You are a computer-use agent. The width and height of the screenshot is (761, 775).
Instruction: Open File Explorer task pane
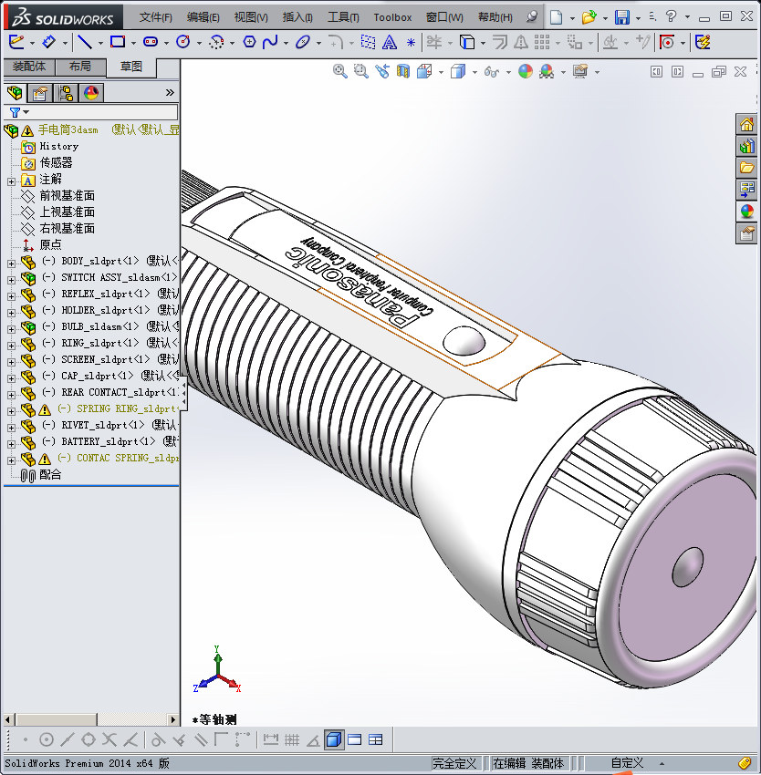(747, 168)
